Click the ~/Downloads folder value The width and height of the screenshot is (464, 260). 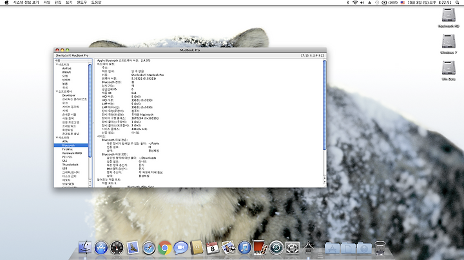tap(148, 158)
